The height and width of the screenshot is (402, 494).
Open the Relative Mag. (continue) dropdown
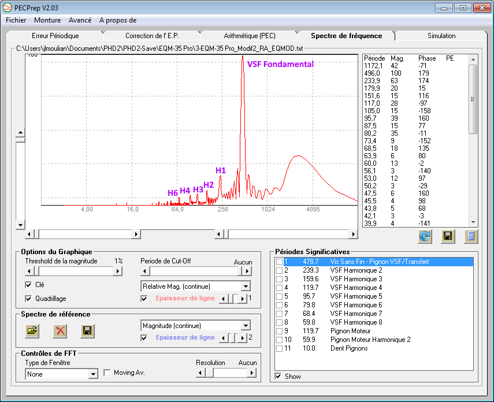[x=246, y=286]
